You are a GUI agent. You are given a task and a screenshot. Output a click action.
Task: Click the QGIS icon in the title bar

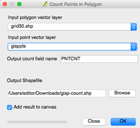coord(45,4)
